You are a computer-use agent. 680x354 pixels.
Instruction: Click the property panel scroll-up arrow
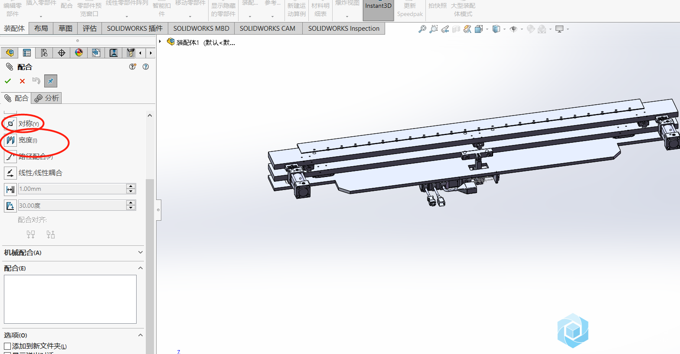[x=150, y=116]
